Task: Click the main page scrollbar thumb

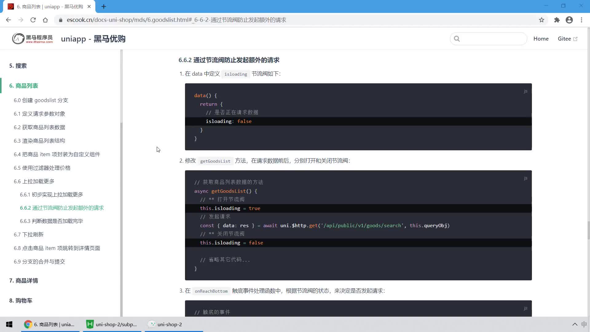Action: coord(588,230)
